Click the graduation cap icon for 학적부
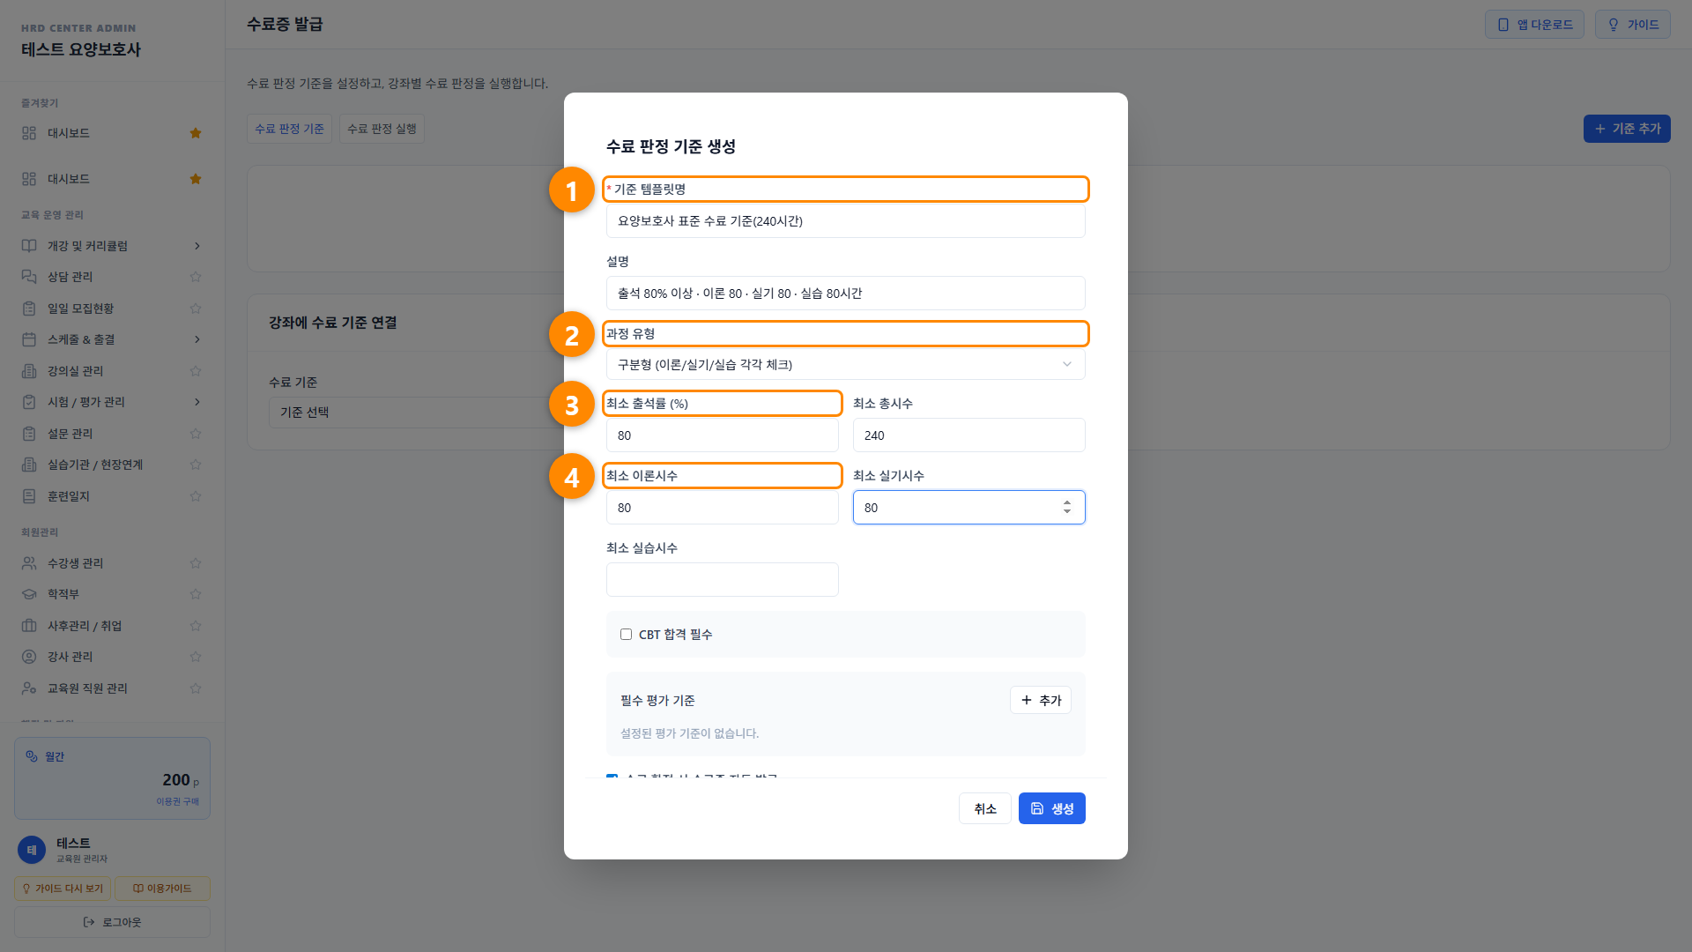1692x952 pixels. point(29,594)
